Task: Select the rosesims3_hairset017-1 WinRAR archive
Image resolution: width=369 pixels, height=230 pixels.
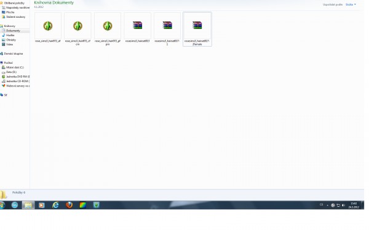Action: point(167,29)
